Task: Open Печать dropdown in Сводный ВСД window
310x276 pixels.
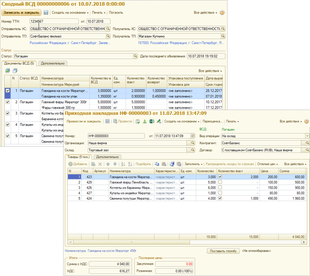Action: click(99, 12)
